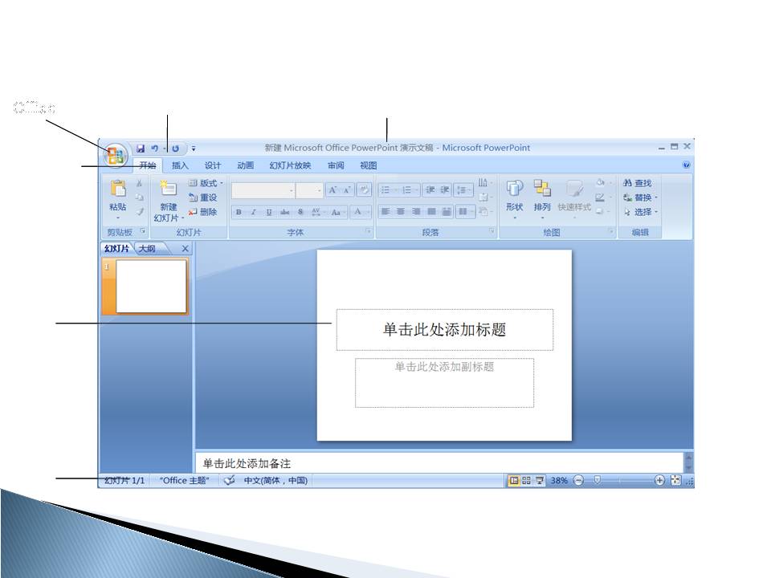Click the Shape Fill paint bucket icon
771x578 pixels.
(602, 183)
